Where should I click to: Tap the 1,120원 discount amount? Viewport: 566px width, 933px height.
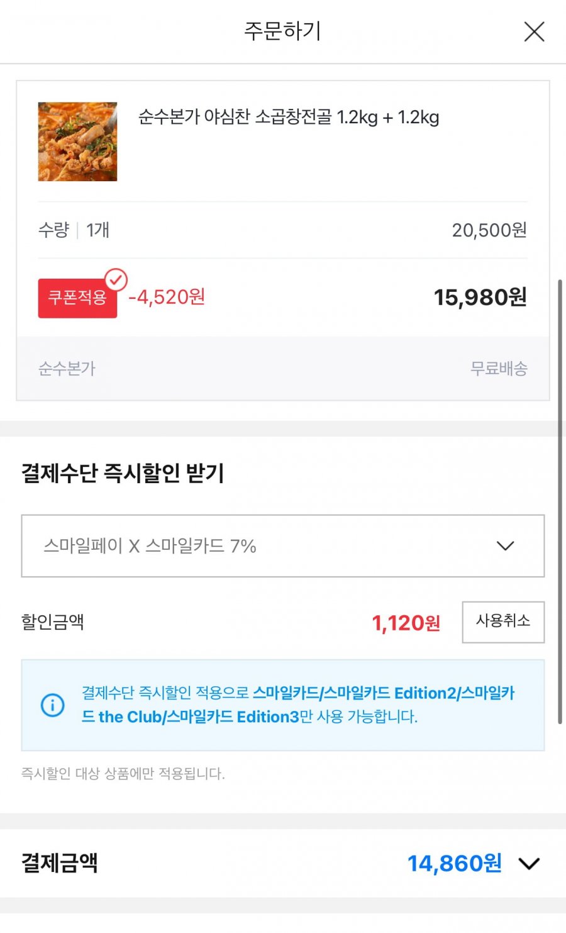point(406,623)
